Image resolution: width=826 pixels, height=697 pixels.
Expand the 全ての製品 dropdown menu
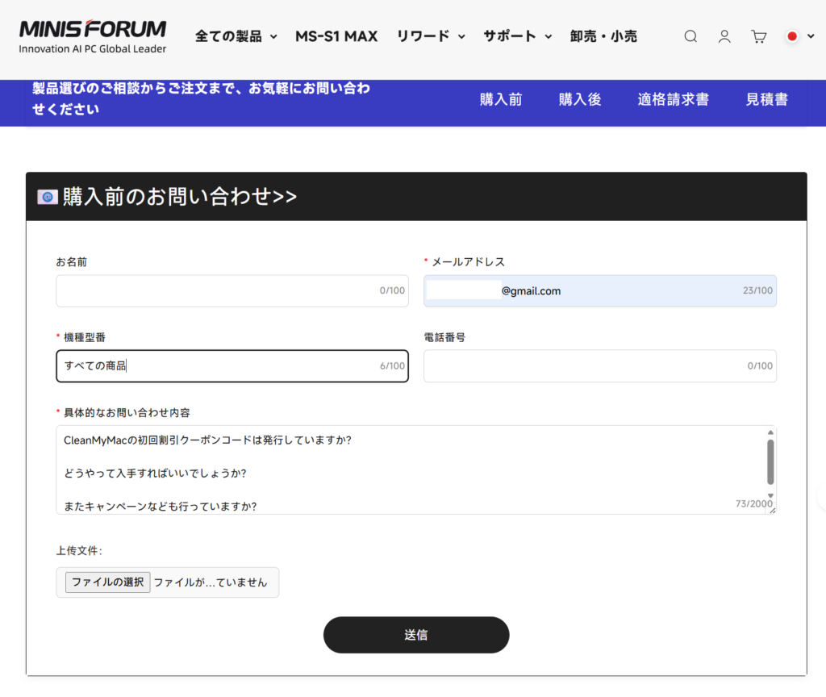tap(236, 36)
